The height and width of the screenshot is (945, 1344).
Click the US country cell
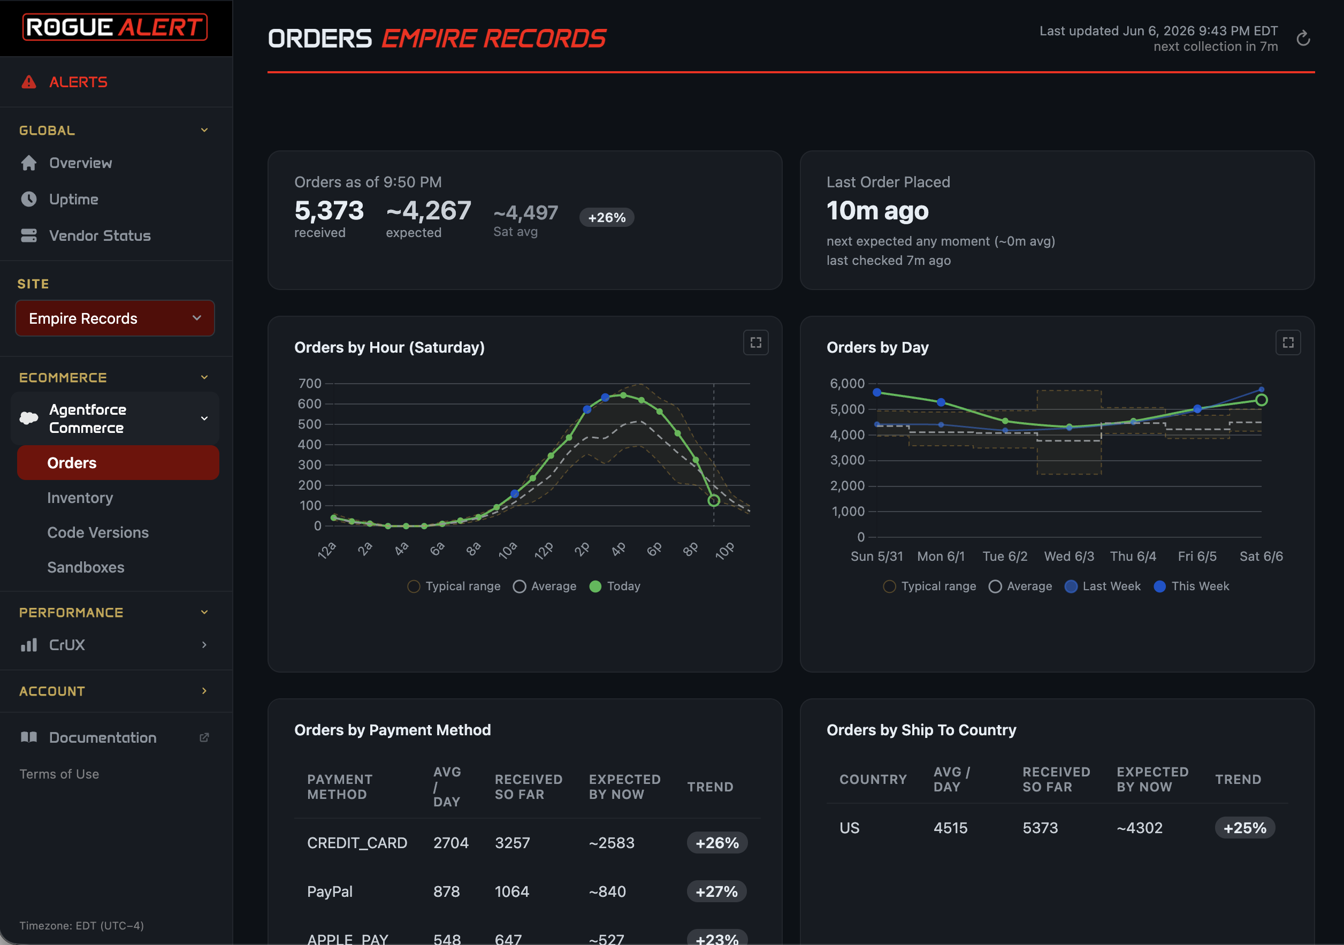pyautogui.click(x=850, y=828)
